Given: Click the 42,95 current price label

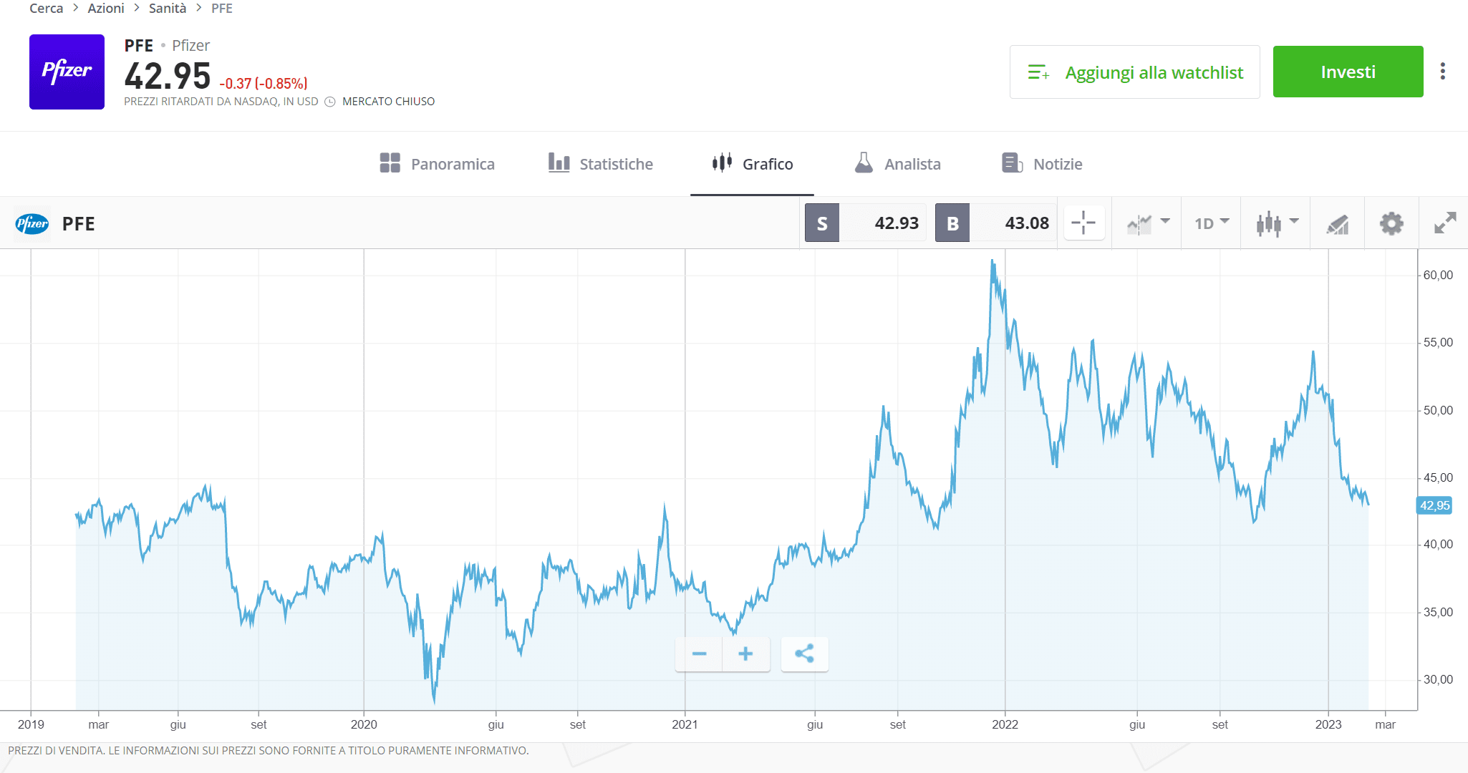Looking at the screenshot, I should coord(1435,505).
